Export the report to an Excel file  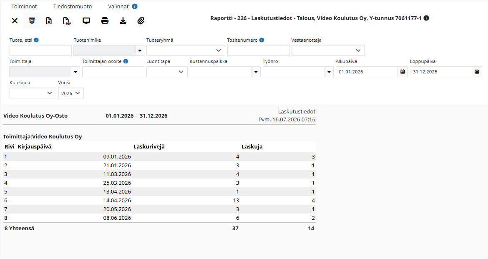(49, 21)
